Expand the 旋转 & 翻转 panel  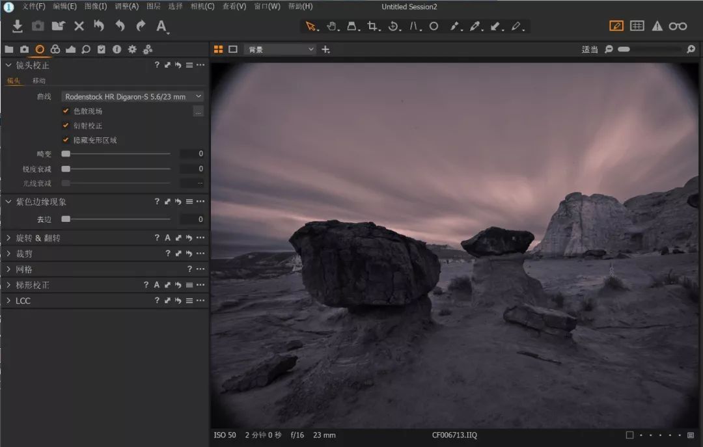(38, 238)
